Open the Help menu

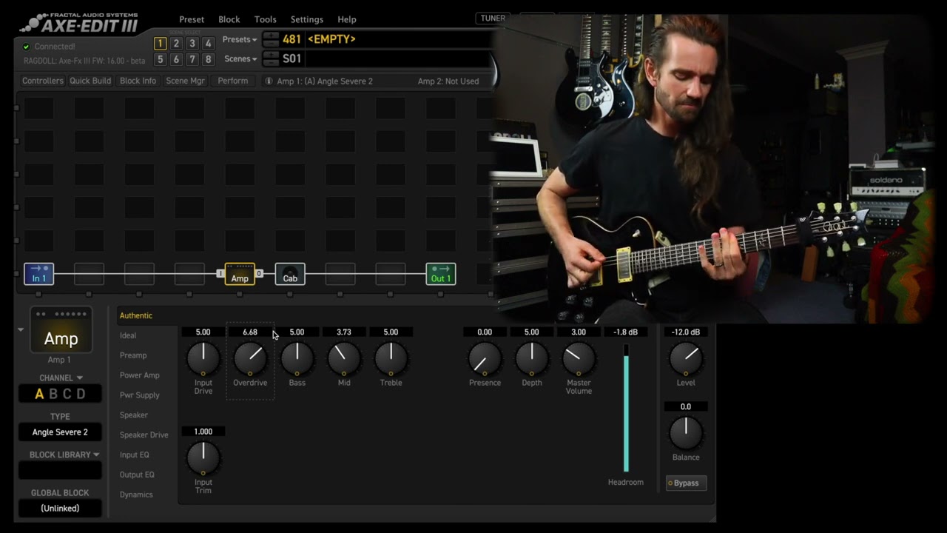[x=347, y=19]
